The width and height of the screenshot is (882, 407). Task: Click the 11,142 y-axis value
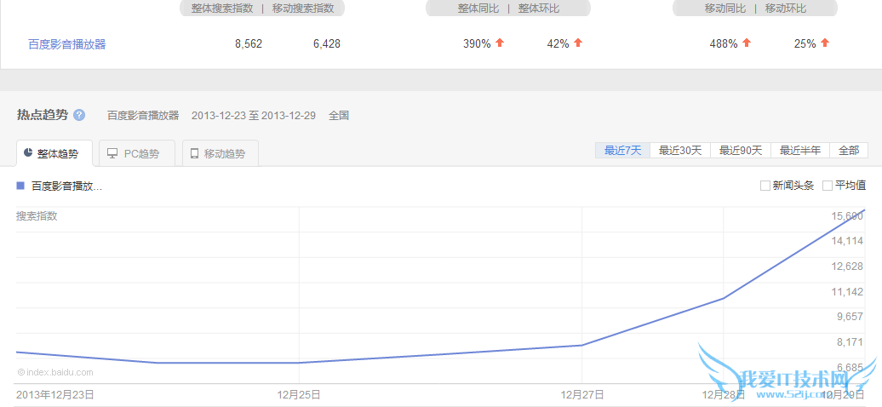pyautogui.click(x=846, y=291)
